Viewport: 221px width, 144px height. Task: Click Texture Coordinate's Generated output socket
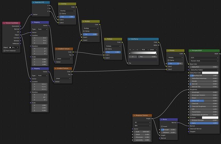(20, 26)
